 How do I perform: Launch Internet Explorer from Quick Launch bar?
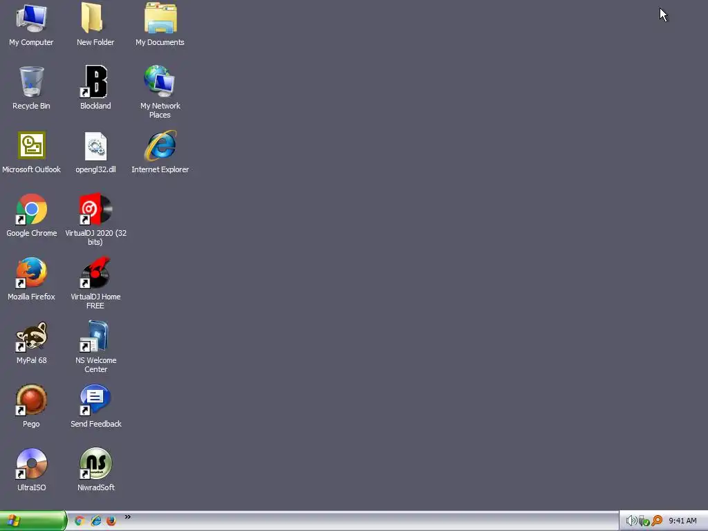point(95,521)
